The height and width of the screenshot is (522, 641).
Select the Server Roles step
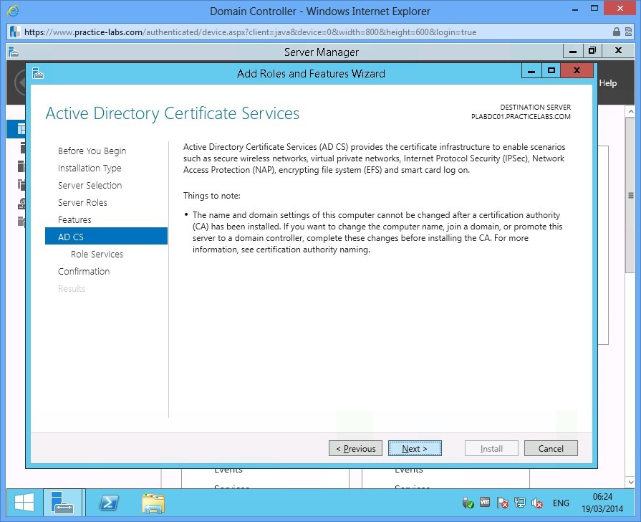[84, 202]
